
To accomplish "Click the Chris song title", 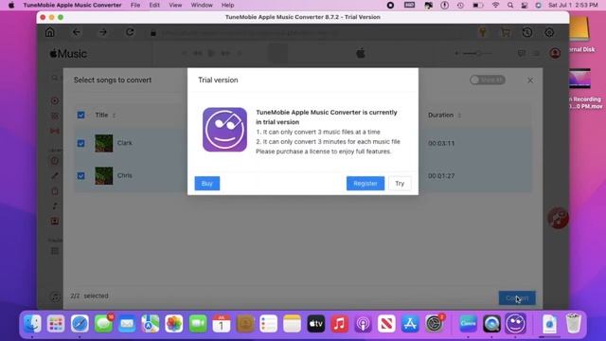I will click(x=124, y=175).
